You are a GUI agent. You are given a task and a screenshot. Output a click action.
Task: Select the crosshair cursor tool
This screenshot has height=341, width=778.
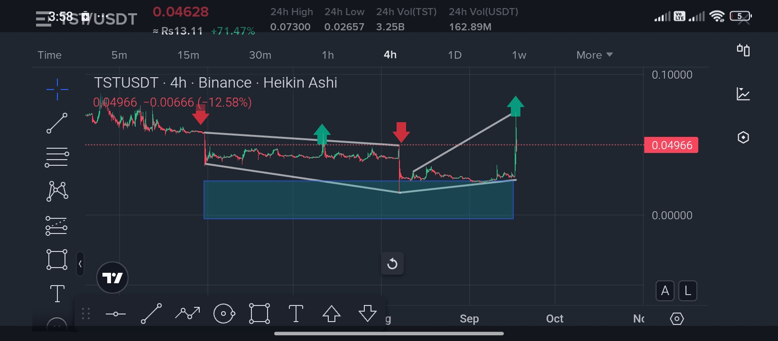click(x=57, y=89)
